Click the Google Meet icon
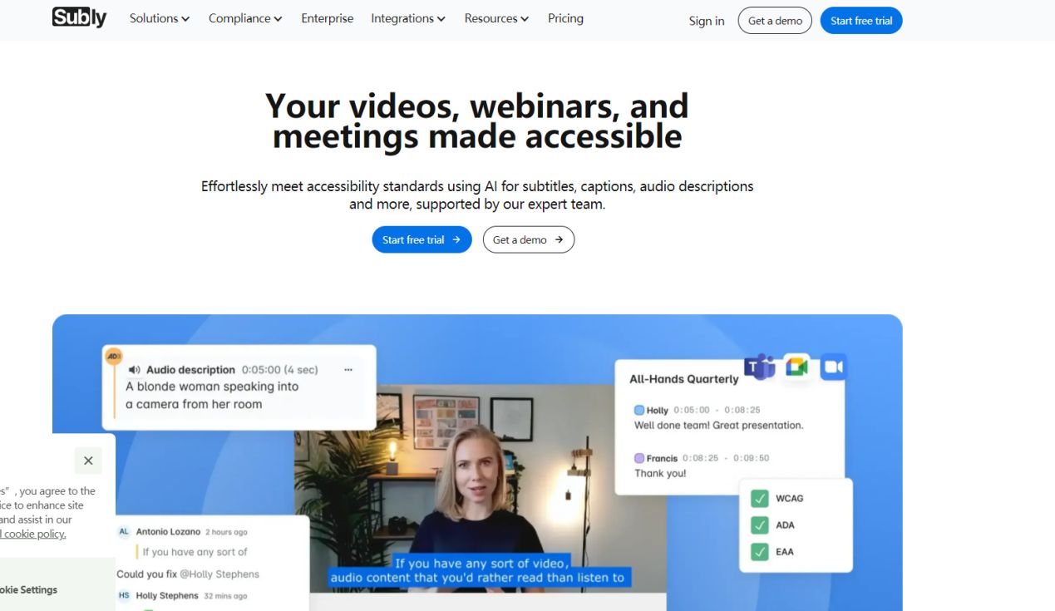This screenshot has width=1055, height=611. pyautogui.click(x=797, y=367)
